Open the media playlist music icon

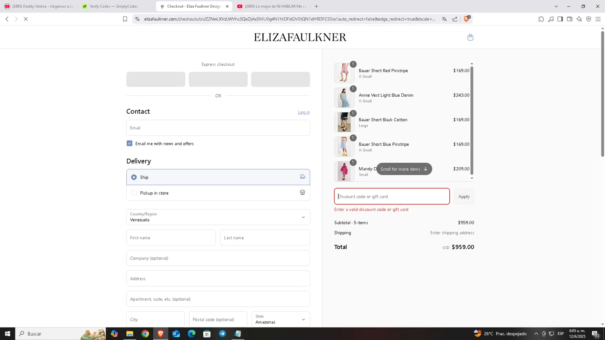point(551,19)
